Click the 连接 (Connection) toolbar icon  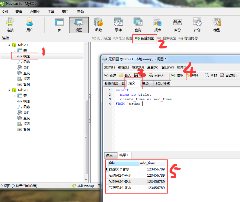pyautogui.click(x=10, y=25)
